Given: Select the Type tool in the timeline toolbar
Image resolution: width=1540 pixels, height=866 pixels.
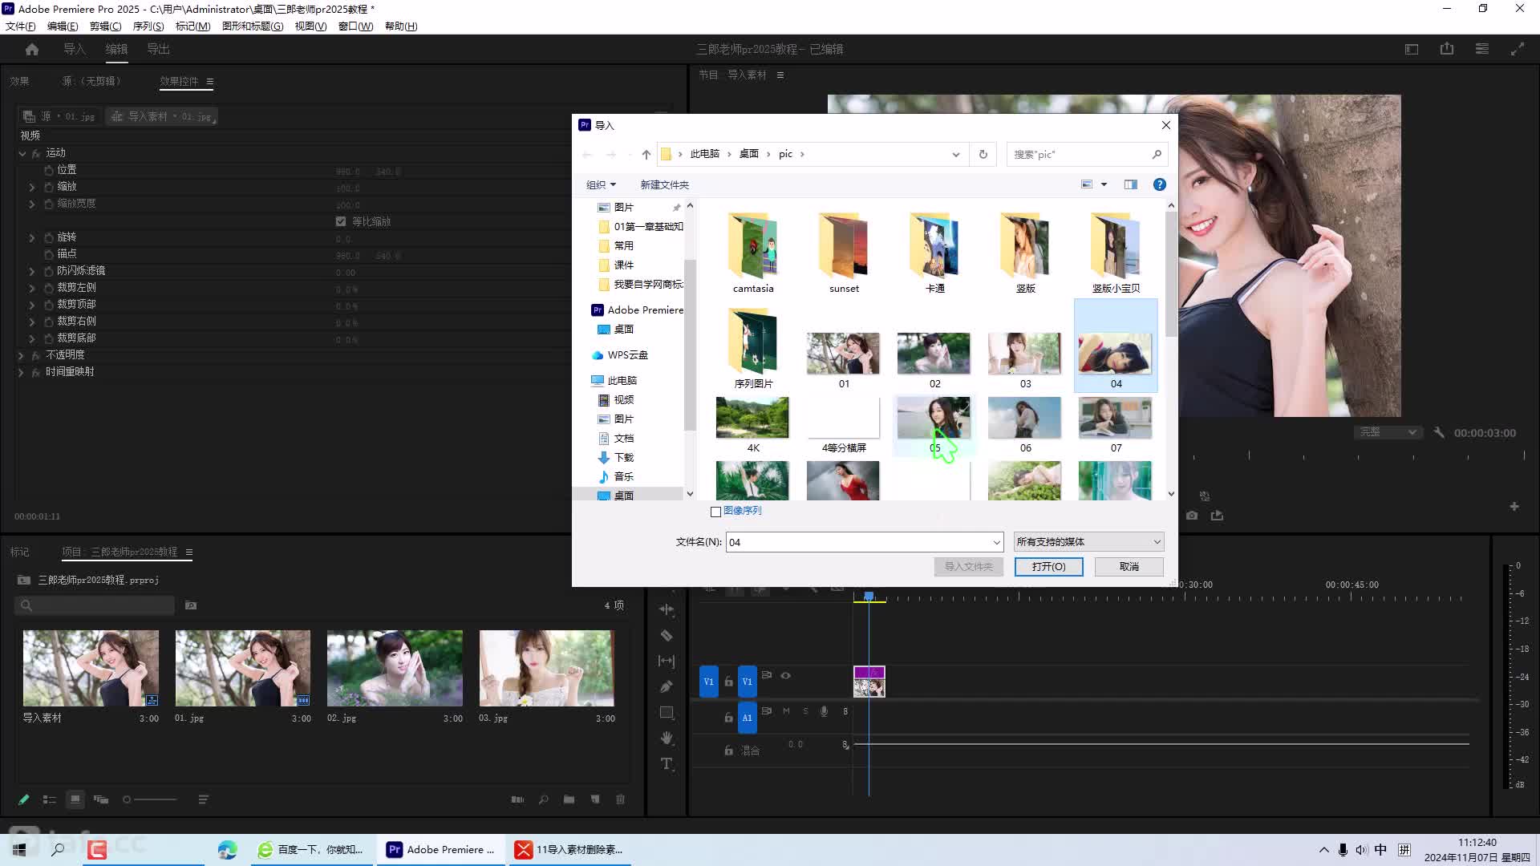Looking at the screenshot, I should point(667,763).
